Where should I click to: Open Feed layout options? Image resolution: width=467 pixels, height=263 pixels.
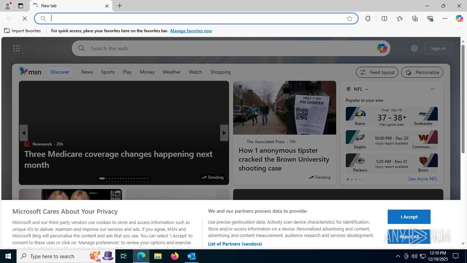377,72
